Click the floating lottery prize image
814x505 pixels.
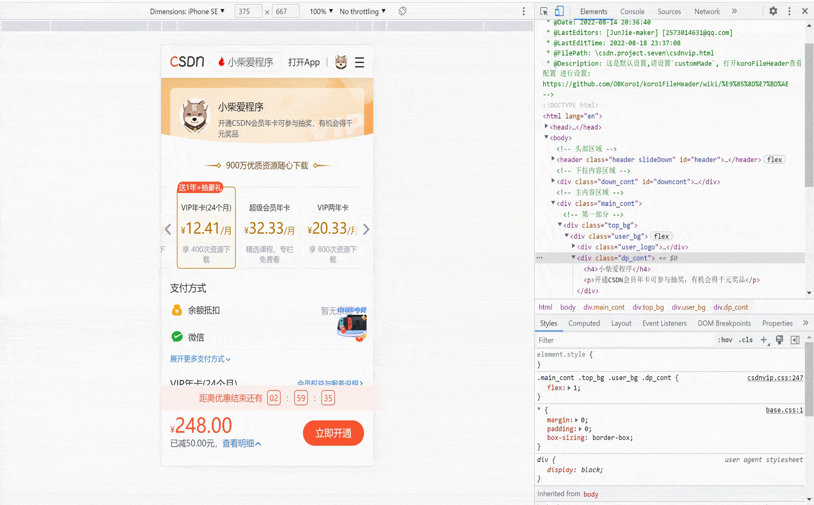click(x=352, y=324)
